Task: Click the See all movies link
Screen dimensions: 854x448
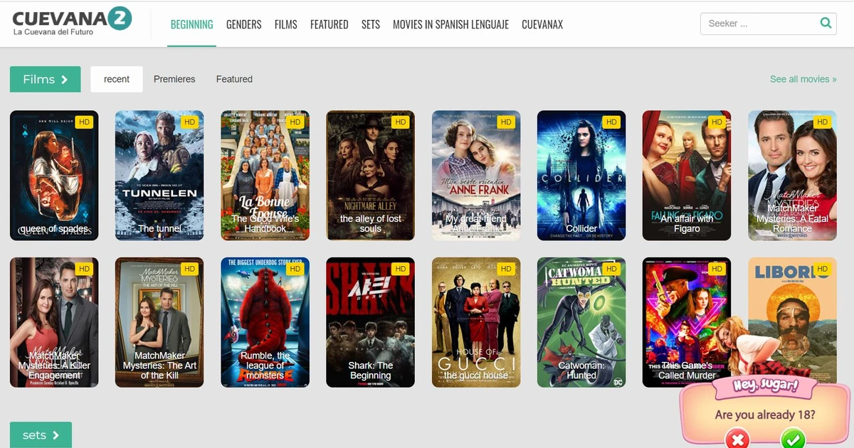Action: pyautogui.click(x=803, y=79)
